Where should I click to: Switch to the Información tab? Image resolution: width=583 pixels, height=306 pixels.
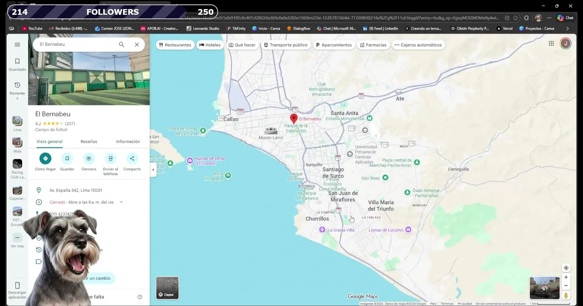[x=128, y=142]
